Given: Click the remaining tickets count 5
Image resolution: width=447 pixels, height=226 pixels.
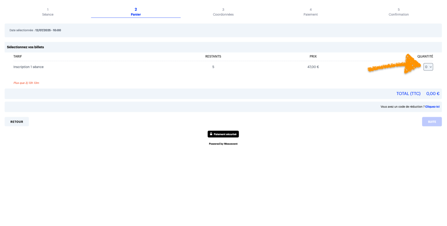Looking at the screenshot, I should point(213,67).
